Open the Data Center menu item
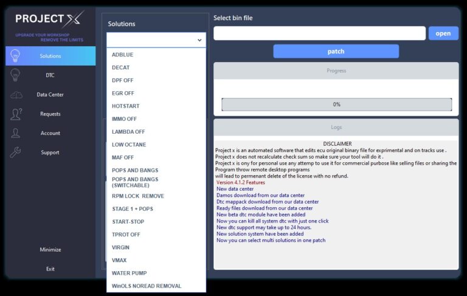Screen dimensions: 467x296 50,95
